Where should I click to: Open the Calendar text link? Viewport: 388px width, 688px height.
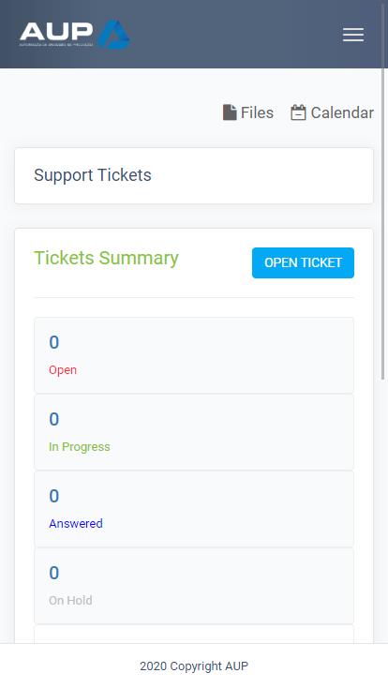click(x=342, y=112)
